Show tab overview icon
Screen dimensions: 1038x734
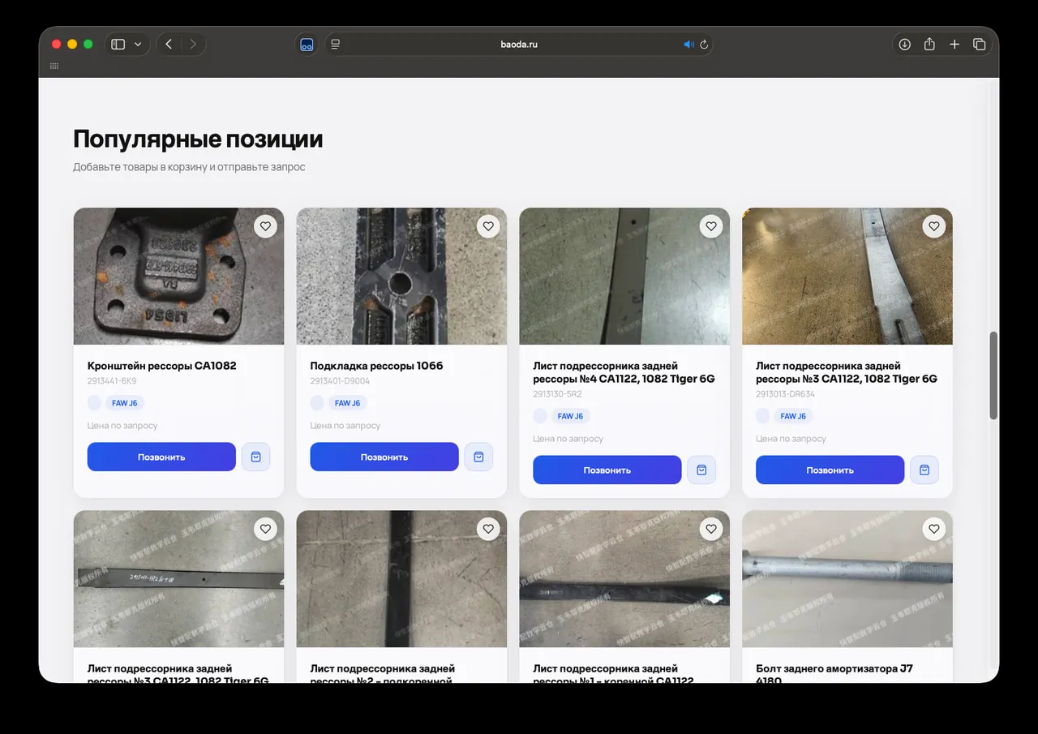tap(979, 45)
